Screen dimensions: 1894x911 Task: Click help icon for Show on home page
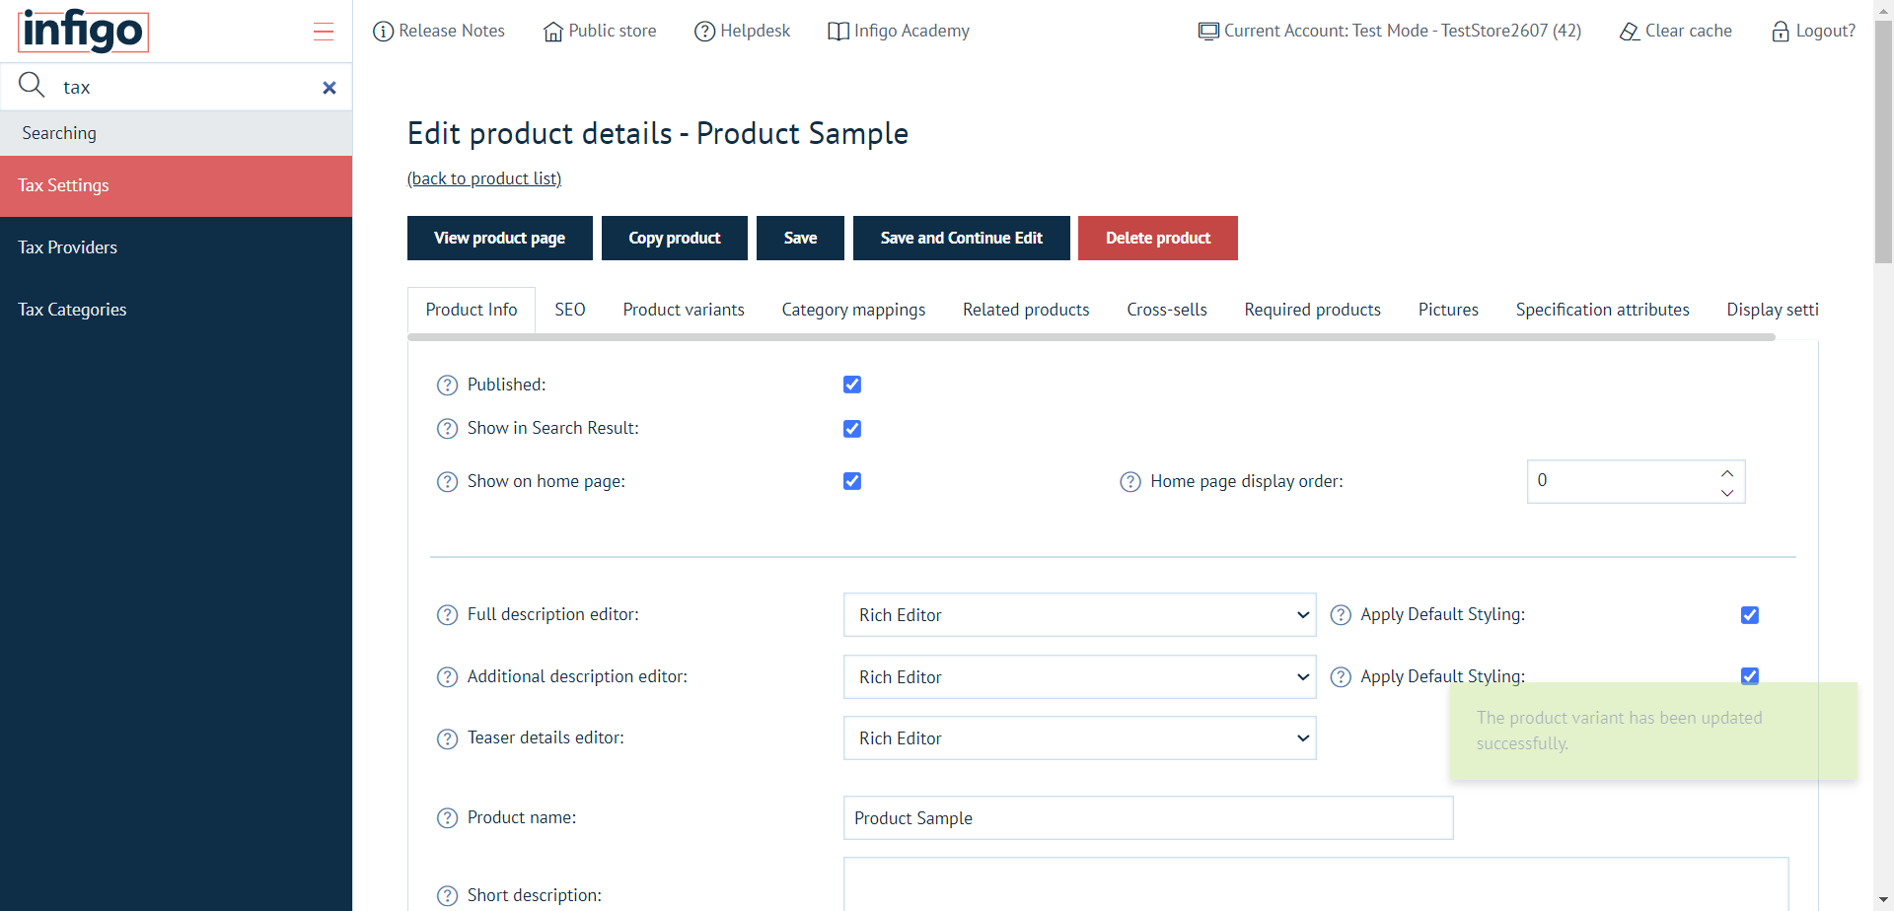pos(447,482)
